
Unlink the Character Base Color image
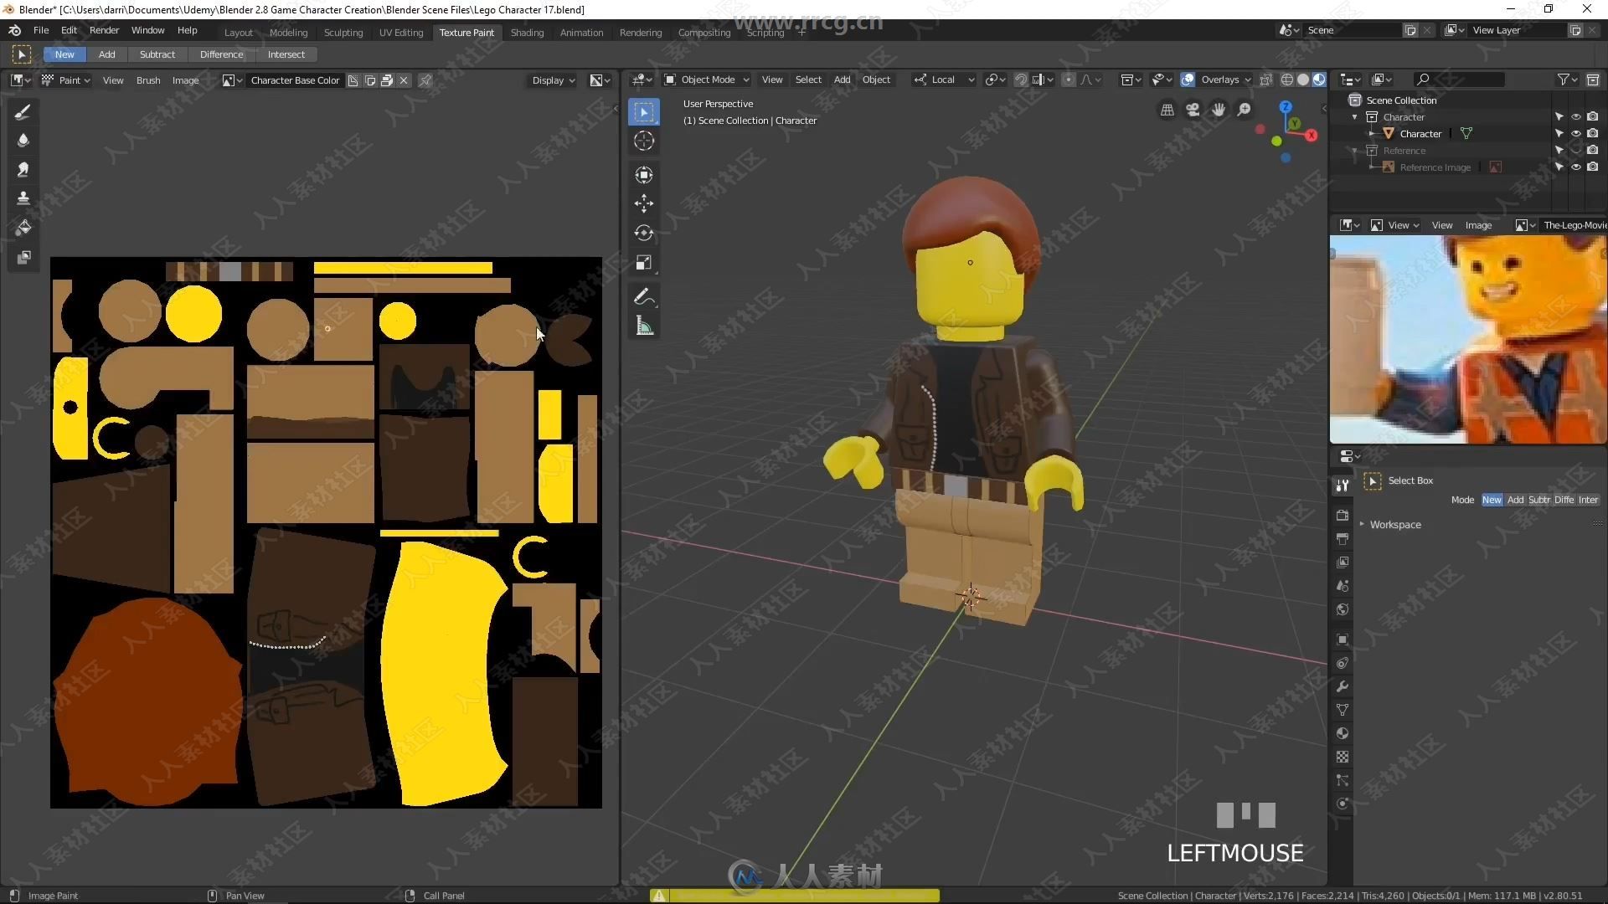click(x=404, y=80)
